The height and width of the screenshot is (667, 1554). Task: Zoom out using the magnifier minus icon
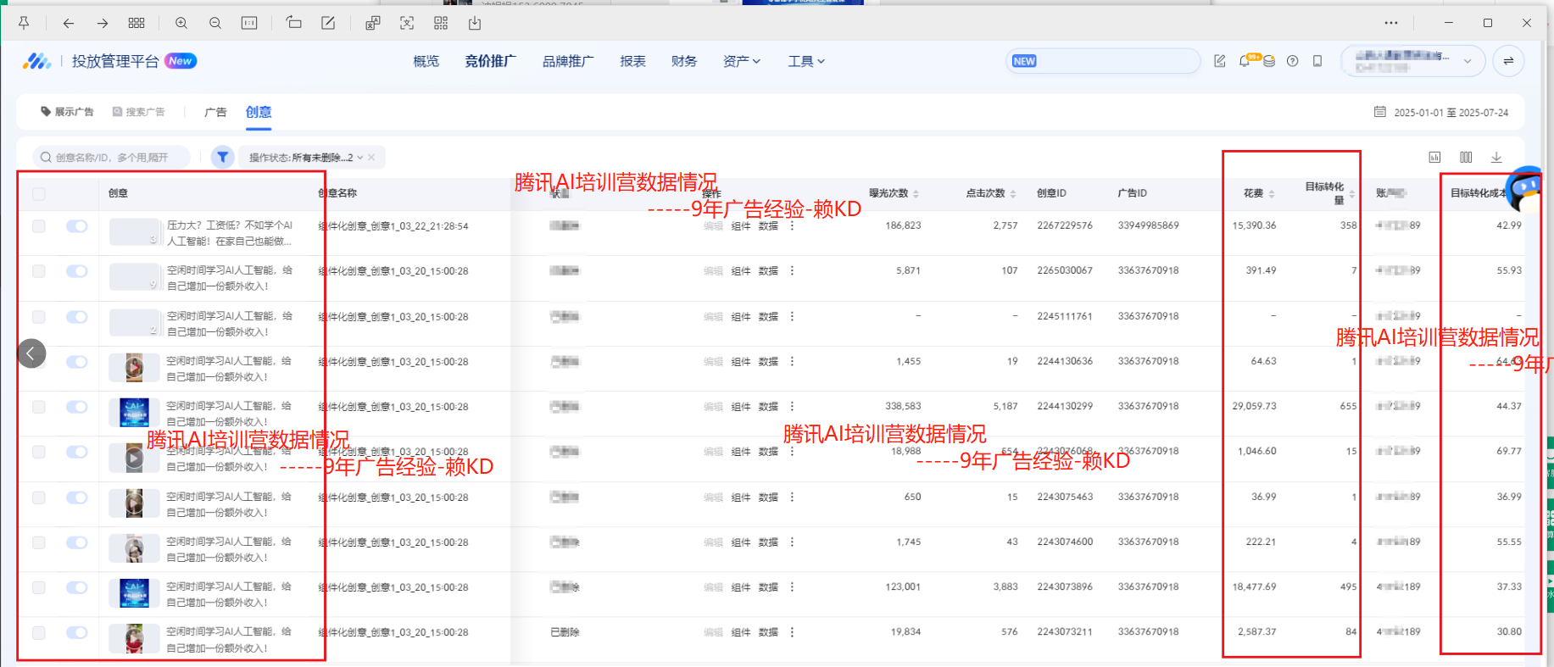click(x=215, y=23)
